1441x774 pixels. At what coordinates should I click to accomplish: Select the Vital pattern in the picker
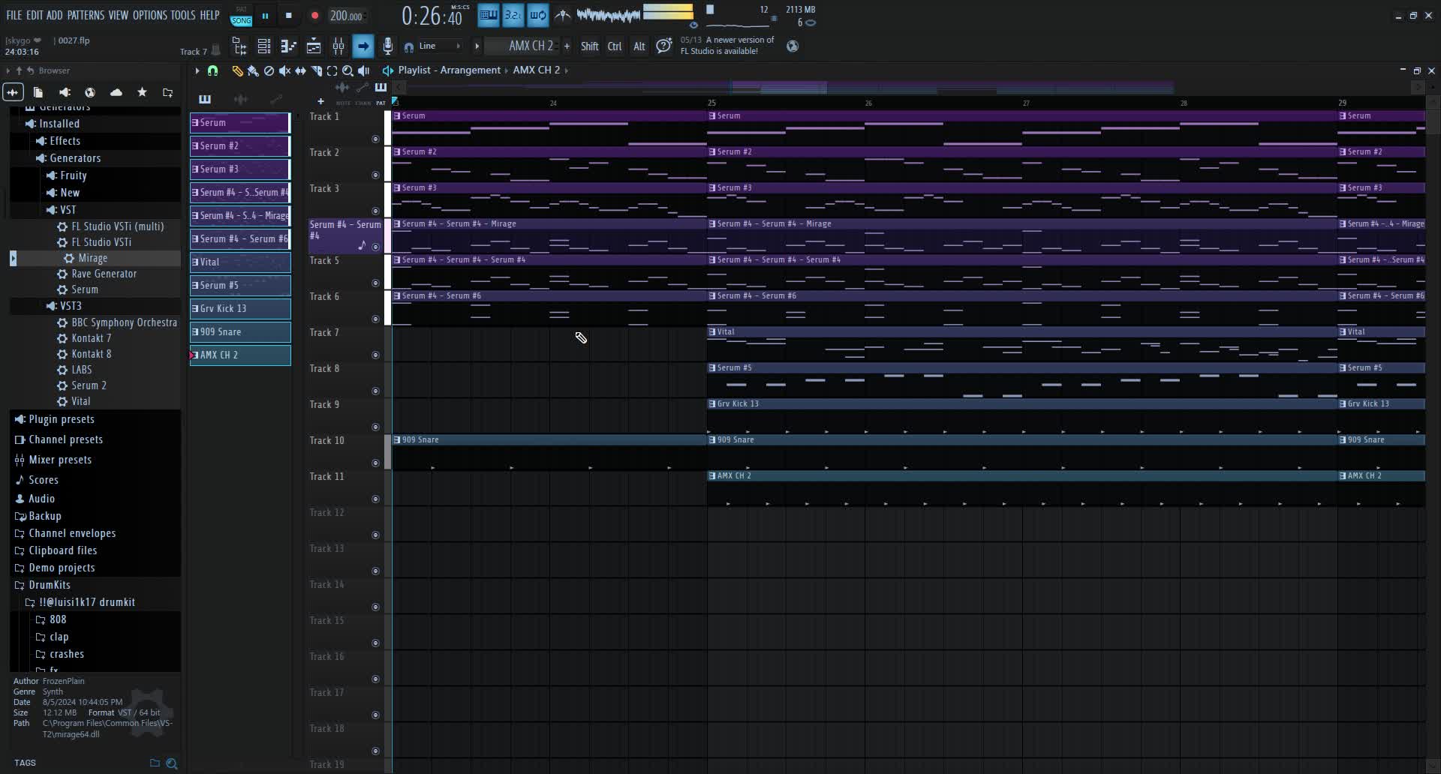(240, 262)
